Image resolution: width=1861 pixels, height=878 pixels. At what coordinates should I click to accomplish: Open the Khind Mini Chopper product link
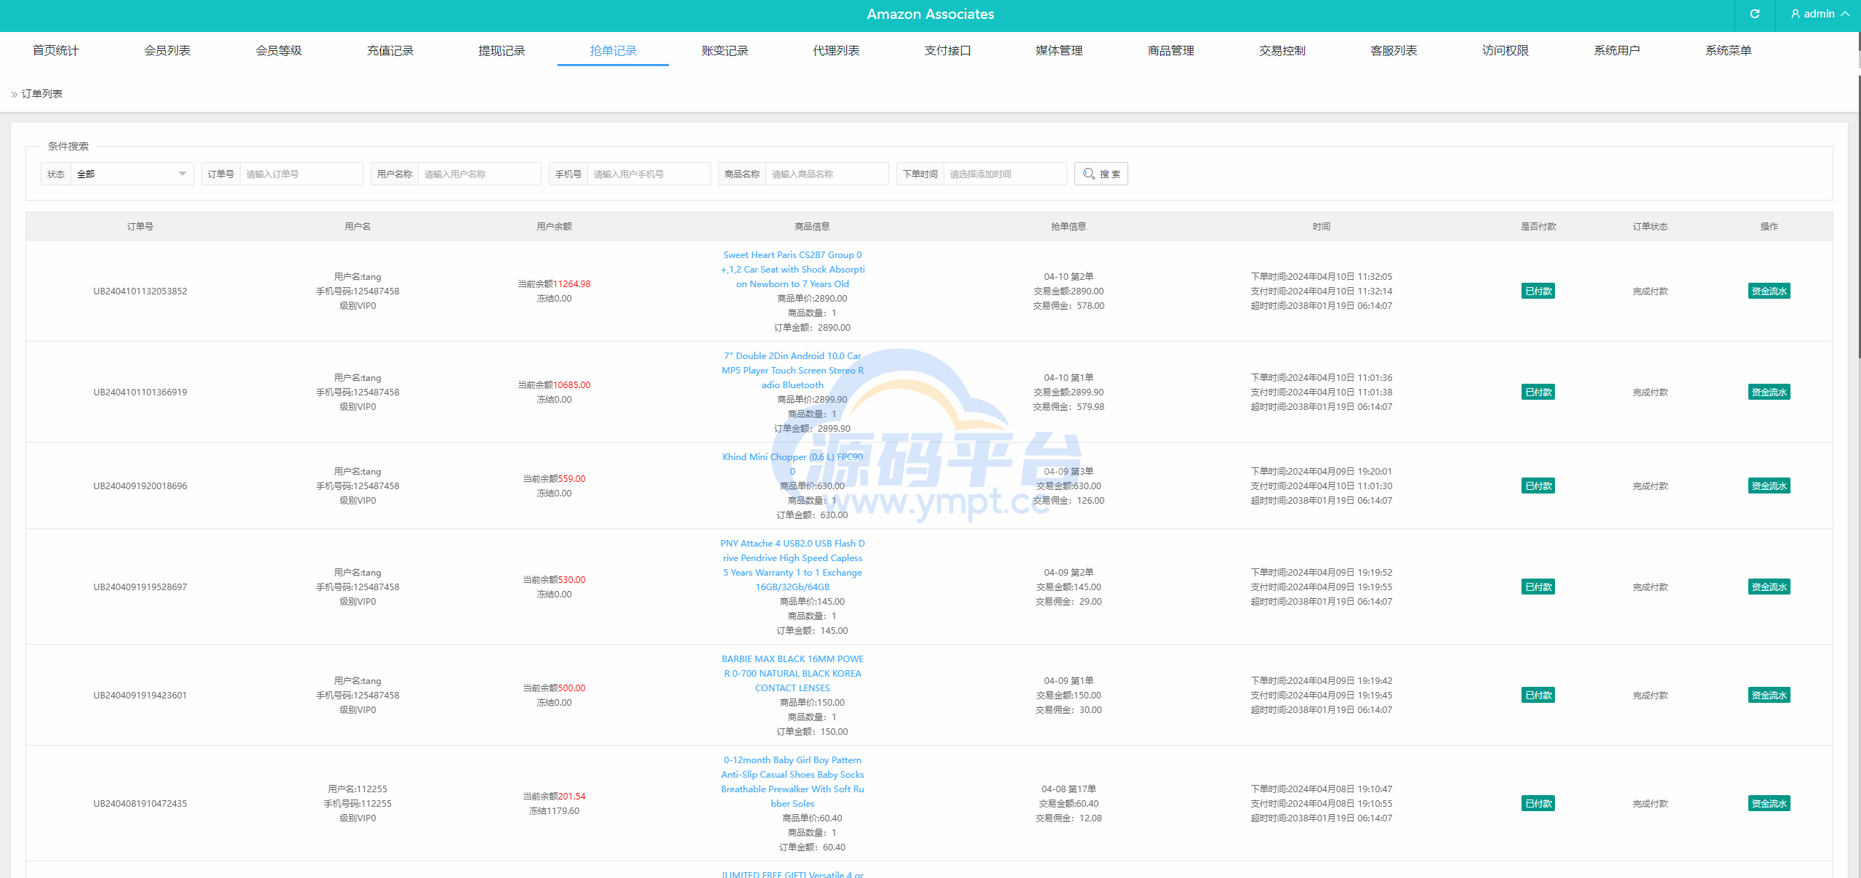[x=792, y=464]
